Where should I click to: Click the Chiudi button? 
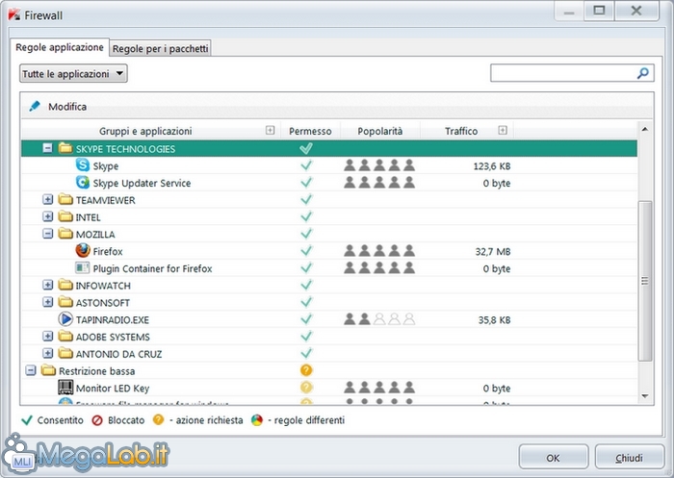(x=630, y=458)
